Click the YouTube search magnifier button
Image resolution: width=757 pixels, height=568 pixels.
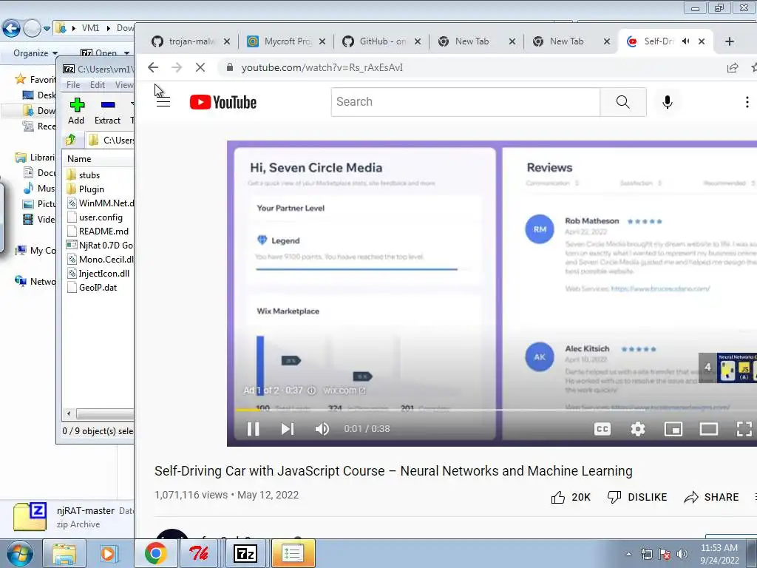click(x=622, y=102)
